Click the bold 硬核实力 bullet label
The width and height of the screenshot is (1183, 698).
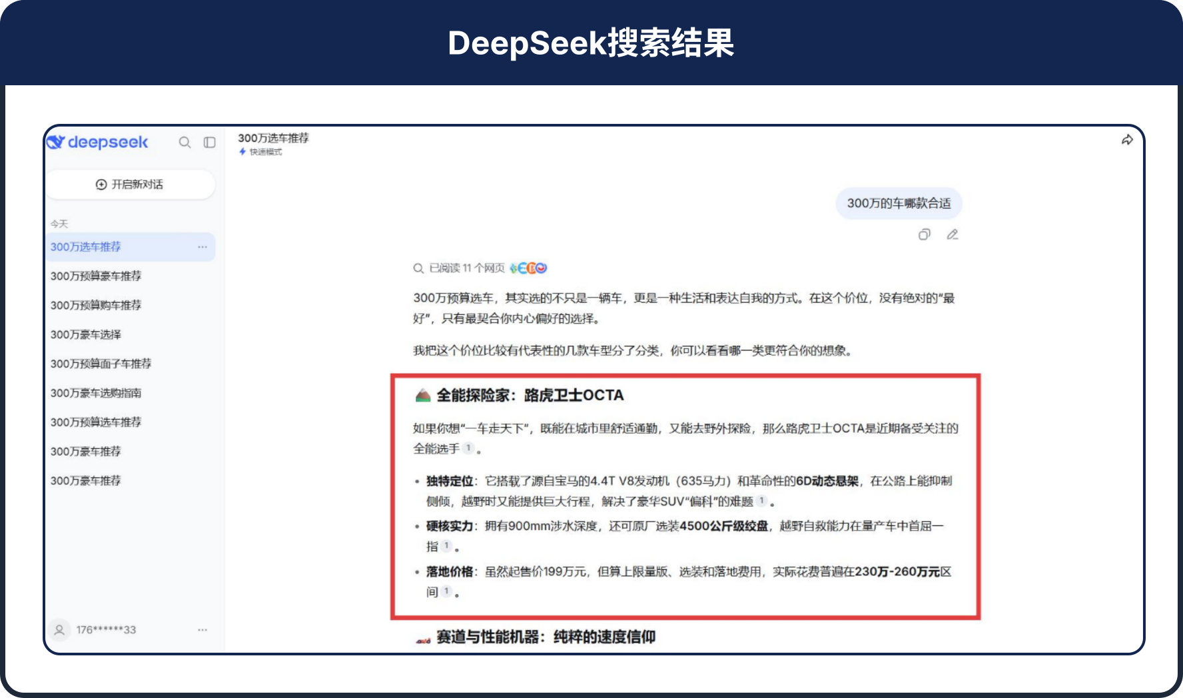click(450, 526)
